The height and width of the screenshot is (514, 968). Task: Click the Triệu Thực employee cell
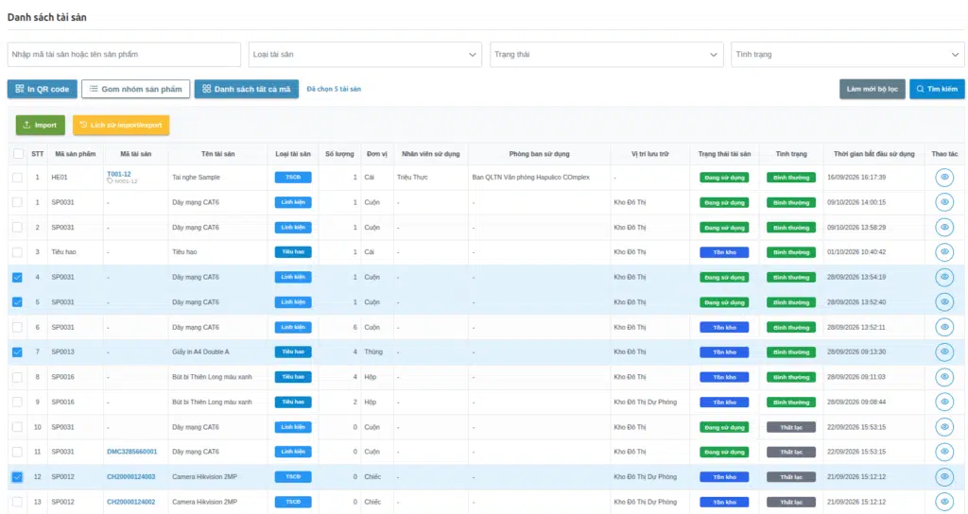click(412, 177)
